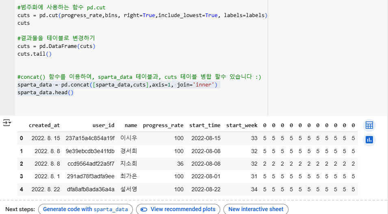388x214 pixels.
Task: Click created_at cell 2022. 8. 15
Action: 46,138
